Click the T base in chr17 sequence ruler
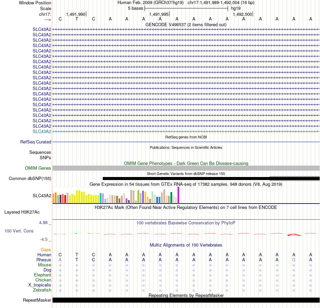The image size is (320, 308). coord(77,19)
